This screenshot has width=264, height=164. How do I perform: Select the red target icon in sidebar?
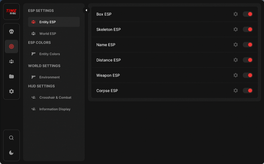(11, 47)
